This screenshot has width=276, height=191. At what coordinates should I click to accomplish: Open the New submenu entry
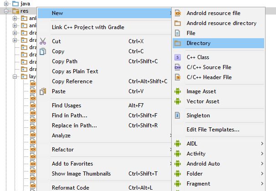105,13
